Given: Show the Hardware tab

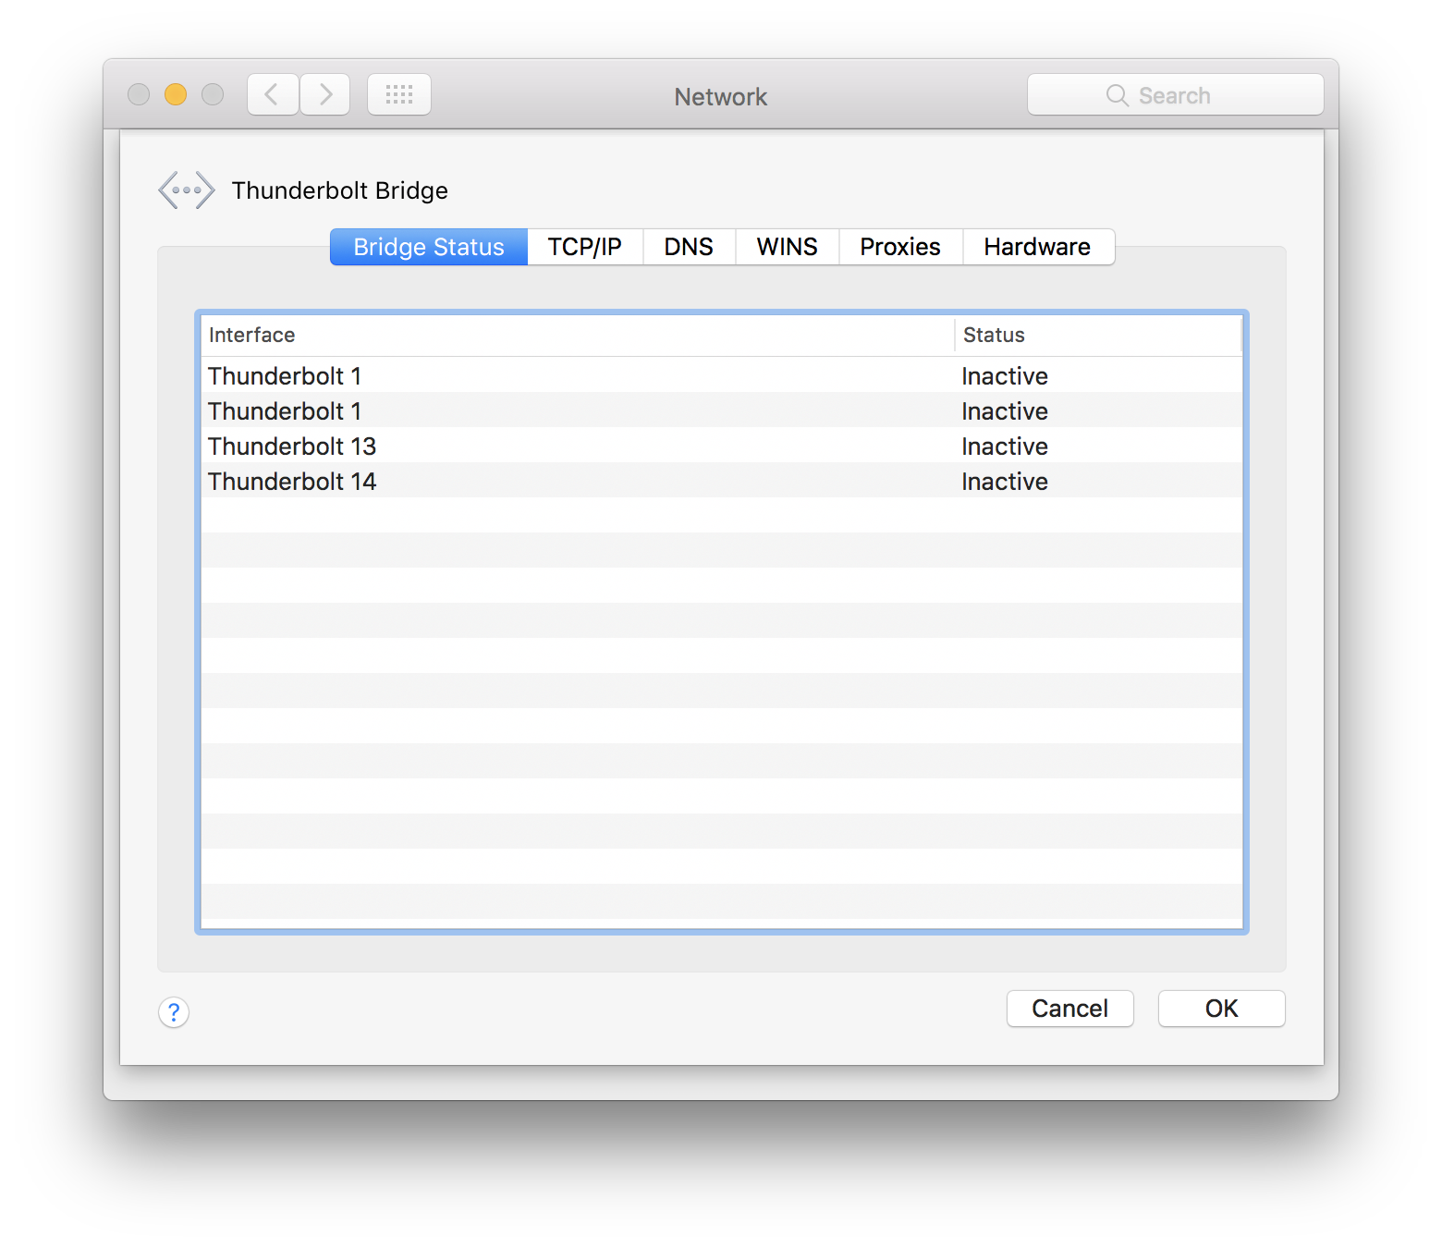Looking at the screenshot, I should 1037,247.
